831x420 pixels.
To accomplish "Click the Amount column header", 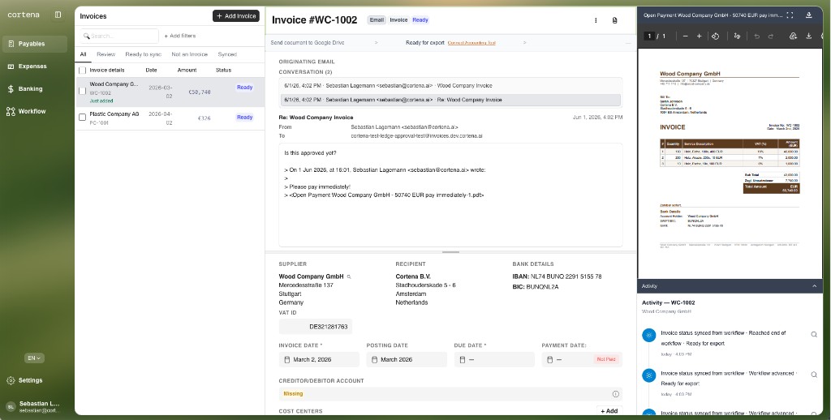I will (187, 70).
